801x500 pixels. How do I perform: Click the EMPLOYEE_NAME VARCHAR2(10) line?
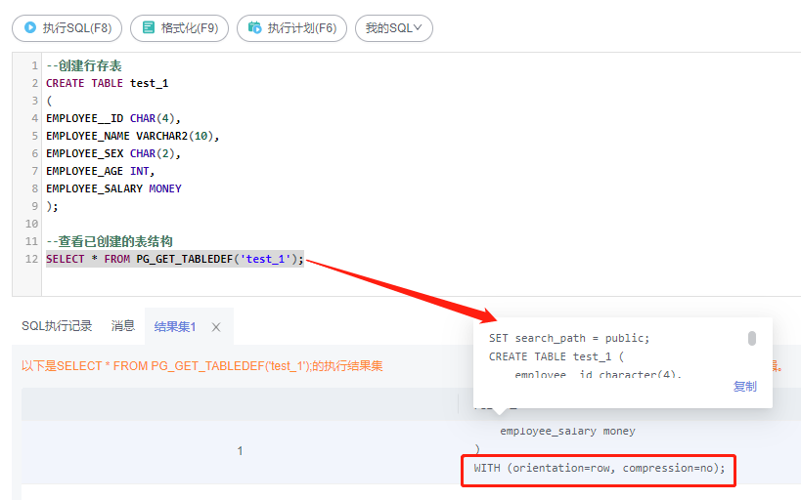point(133,136)
